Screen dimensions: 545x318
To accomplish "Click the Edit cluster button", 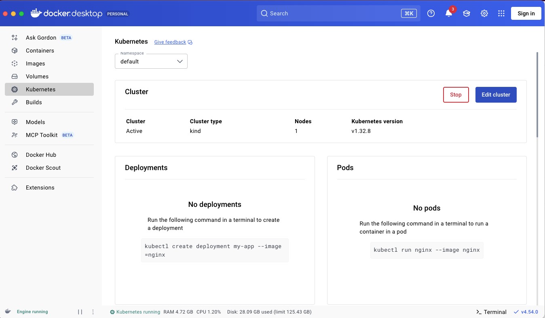I will [496, 95].
